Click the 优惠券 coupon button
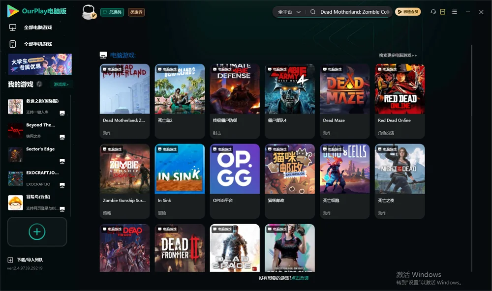 [x=136, y=12]
